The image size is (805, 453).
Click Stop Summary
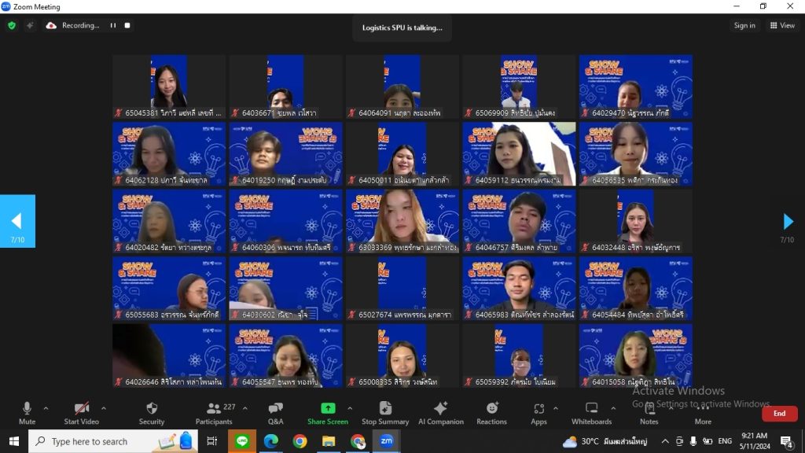coord(385,414)
